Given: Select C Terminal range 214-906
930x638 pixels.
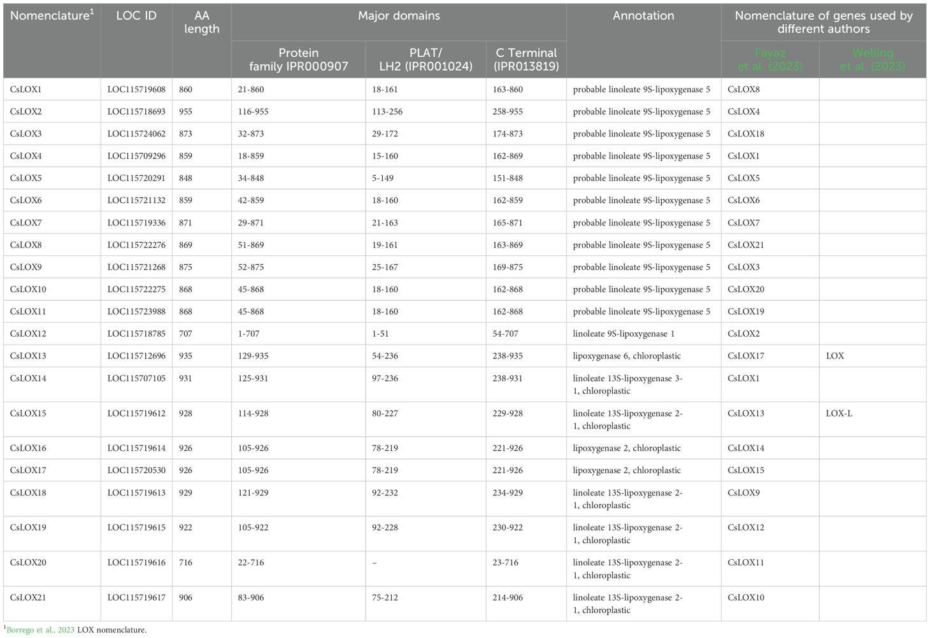Looking at the screenshot, I should (x=508, y=598).
